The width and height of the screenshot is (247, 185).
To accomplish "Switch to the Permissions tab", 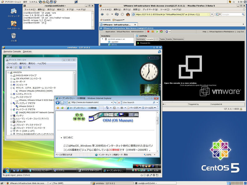I will pyautogui.click(x=178, y=39).
